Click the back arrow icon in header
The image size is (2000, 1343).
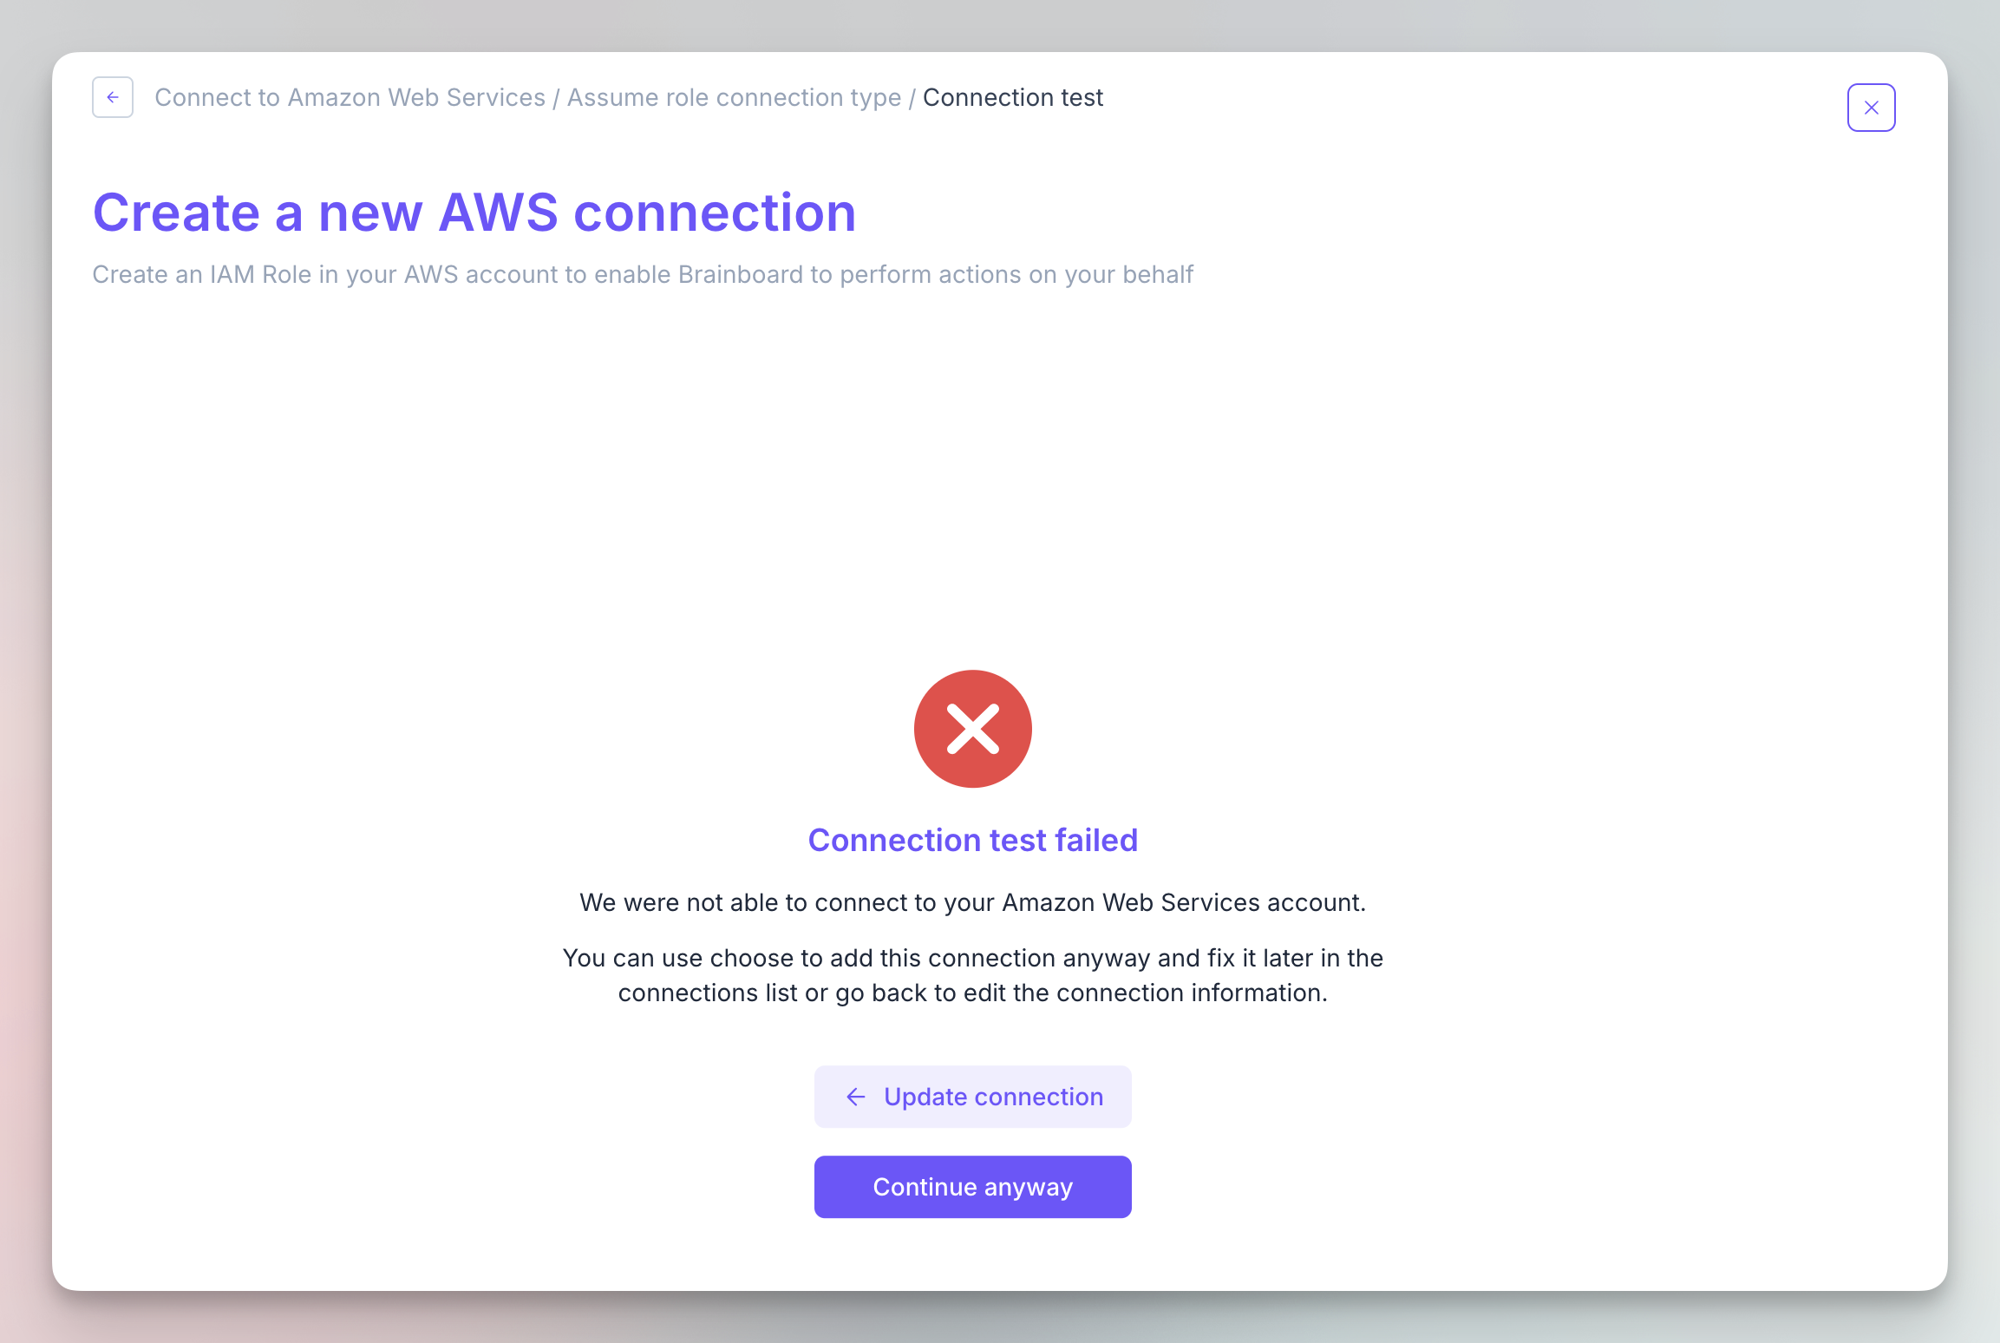(x=113, y=97)
